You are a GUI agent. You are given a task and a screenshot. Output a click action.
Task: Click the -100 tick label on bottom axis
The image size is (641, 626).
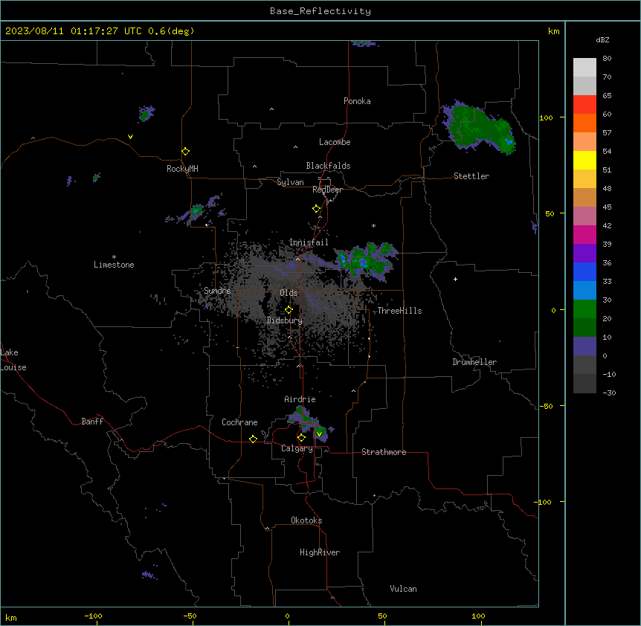[x=93, y=616]
